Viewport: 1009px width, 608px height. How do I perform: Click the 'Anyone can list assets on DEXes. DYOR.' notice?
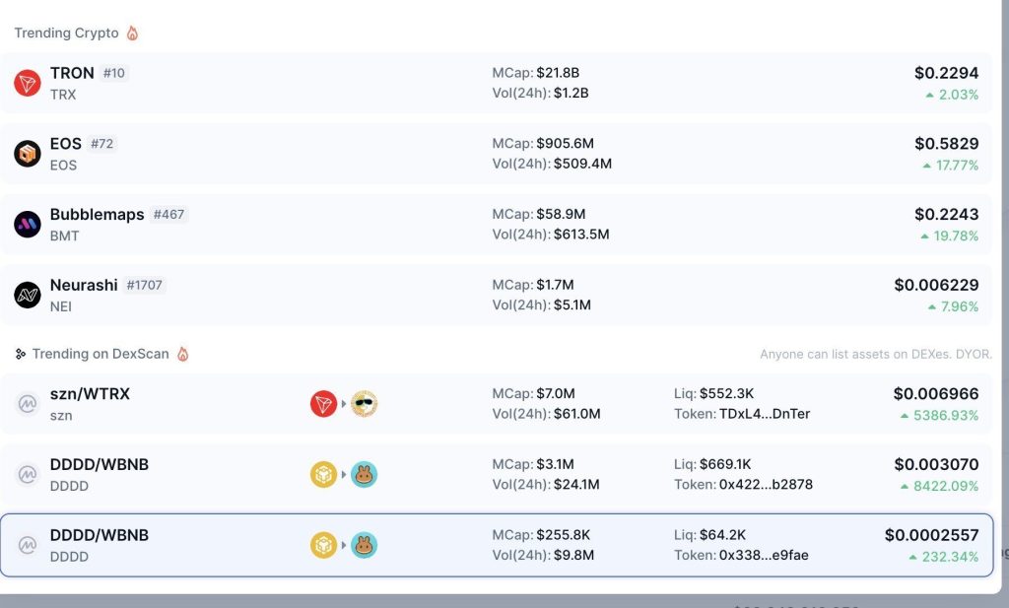coord(876,355)
